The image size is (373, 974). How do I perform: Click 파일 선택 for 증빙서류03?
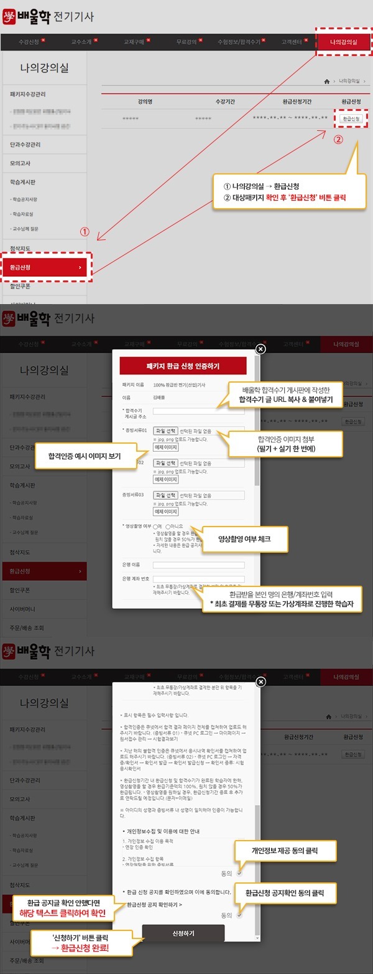(165, 495)
